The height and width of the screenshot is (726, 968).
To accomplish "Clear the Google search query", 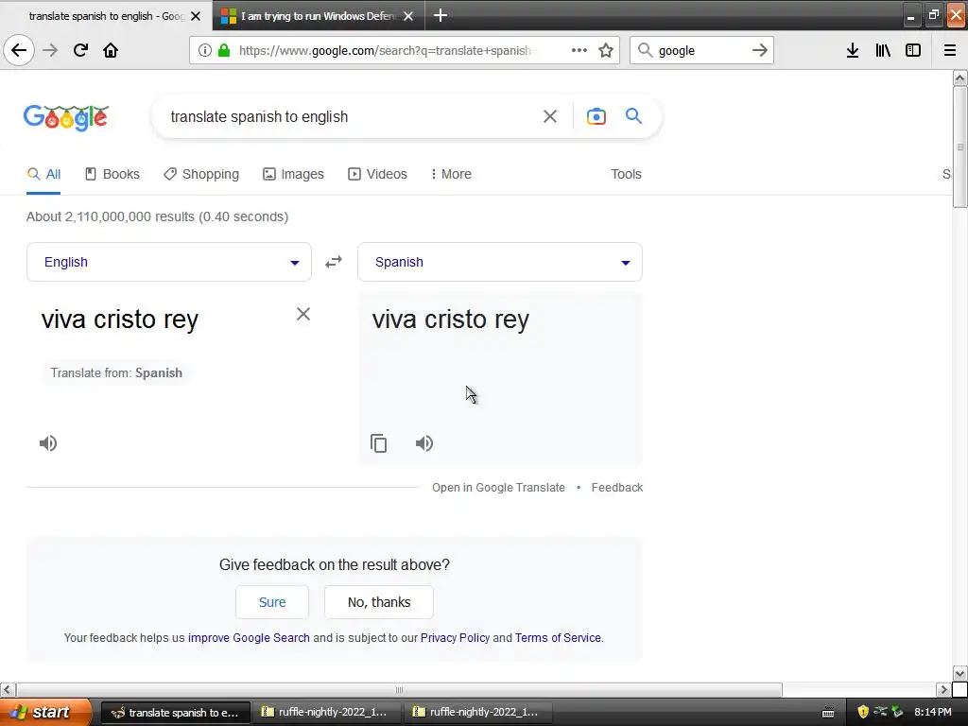I will [550, 116].
